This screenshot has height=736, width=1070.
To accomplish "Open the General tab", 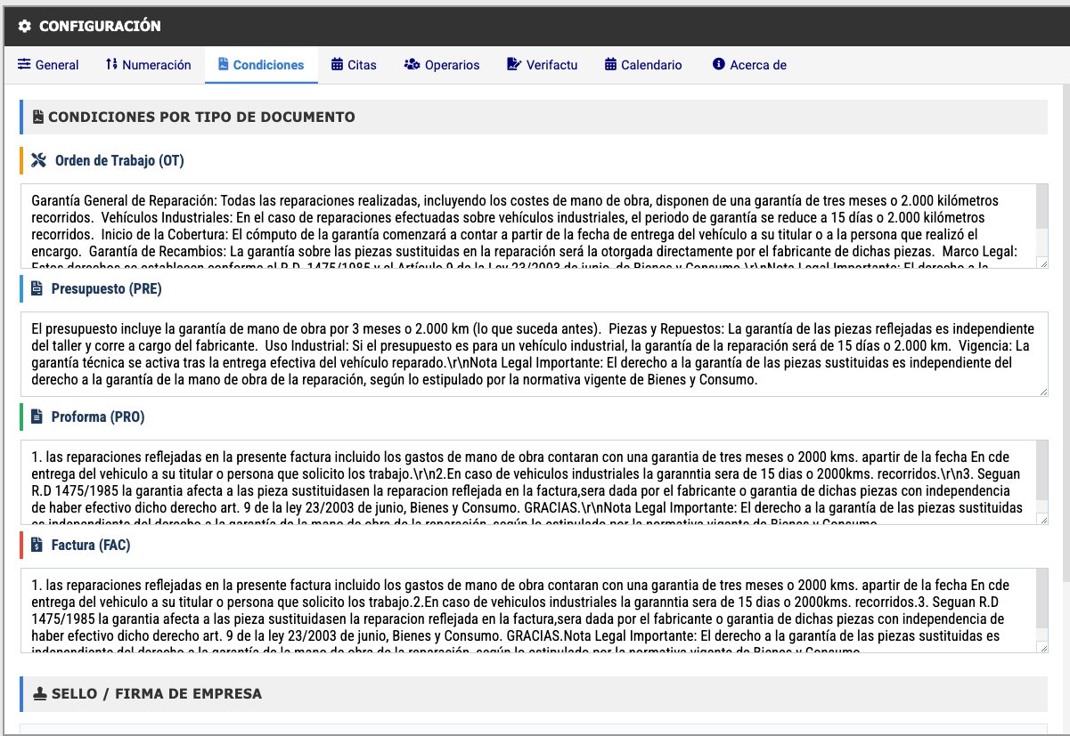I will (x=48, y=65).
